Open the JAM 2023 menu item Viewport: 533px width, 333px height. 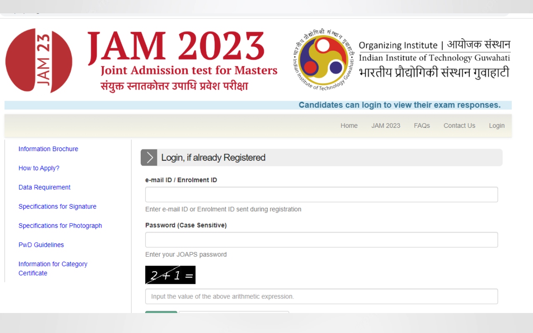386,126
